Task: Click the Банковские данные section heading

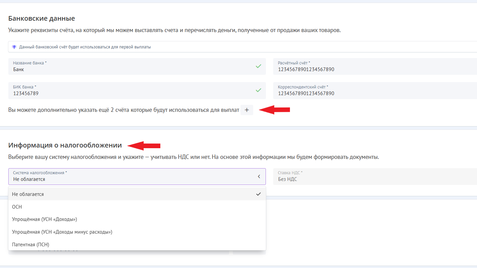Action: [41, 18]
